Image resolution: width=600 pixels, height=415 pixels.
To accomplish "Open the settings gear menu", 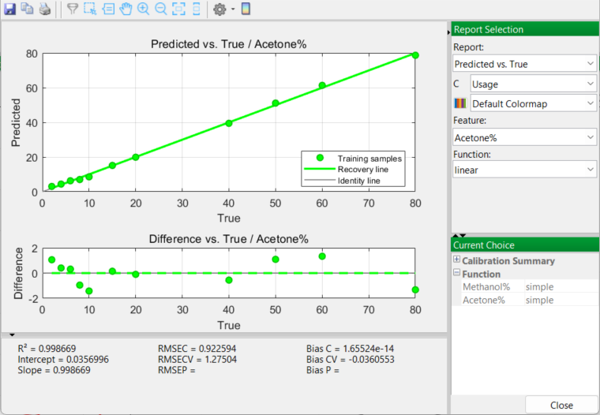I will tap(220, 9).
